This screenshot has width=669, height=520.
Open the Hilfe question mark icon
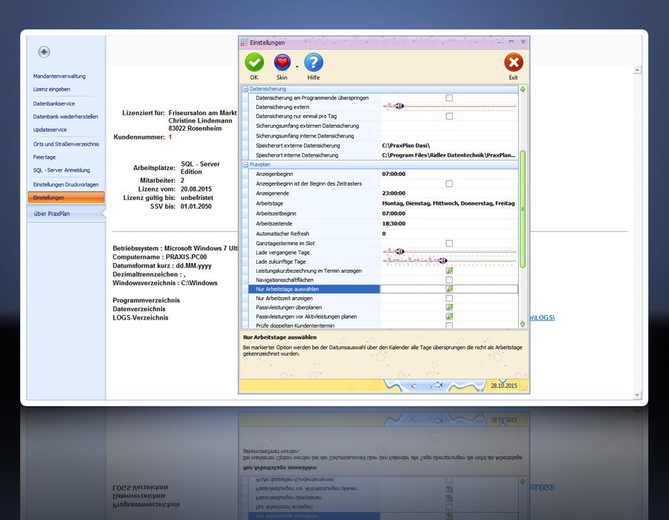tap(314, 62)
